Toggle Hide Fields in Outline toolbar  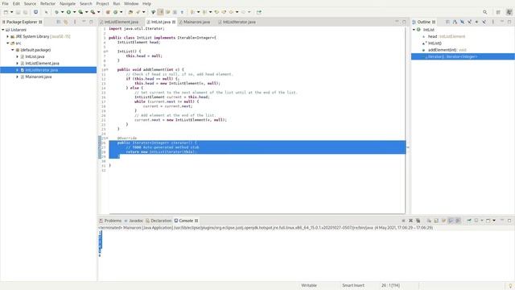462,22
